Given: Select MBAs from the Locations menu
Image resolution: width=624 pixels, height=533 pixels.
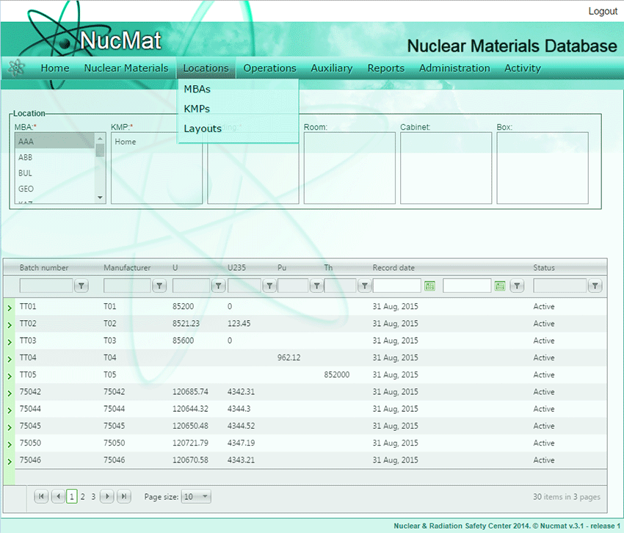Looking at the screenshot, I should (197, 89).
